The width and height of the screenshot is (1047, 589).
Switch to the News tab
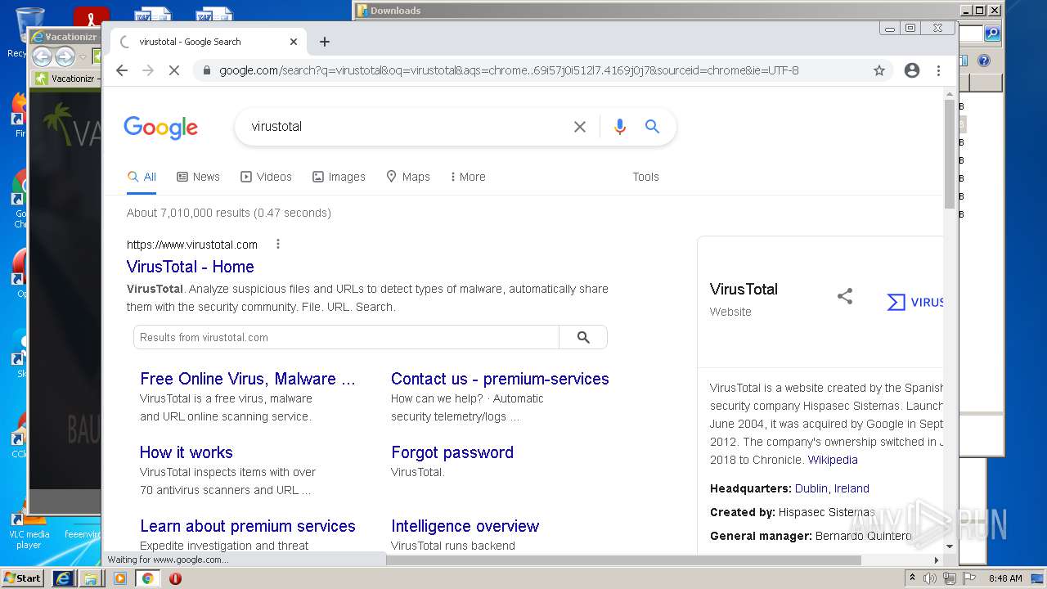[198, 177]
